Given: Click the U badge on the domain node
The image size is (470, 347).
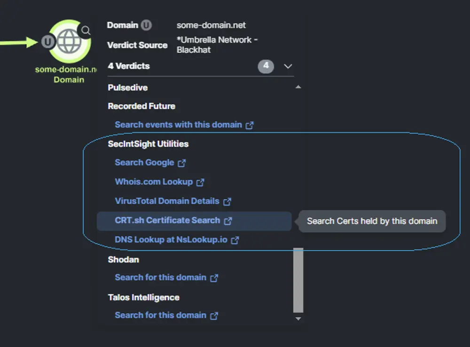Looking at the screenshot, I should coord(47,41).
